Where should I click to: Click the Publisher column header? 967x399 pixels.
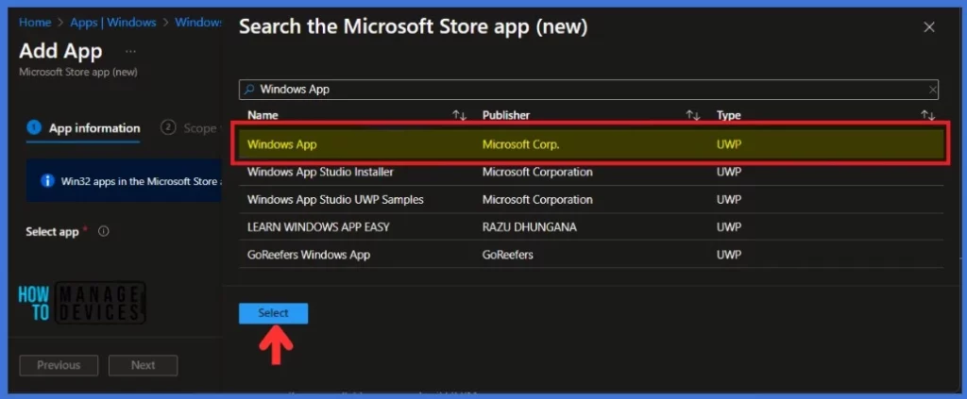[x=506, y=115]
